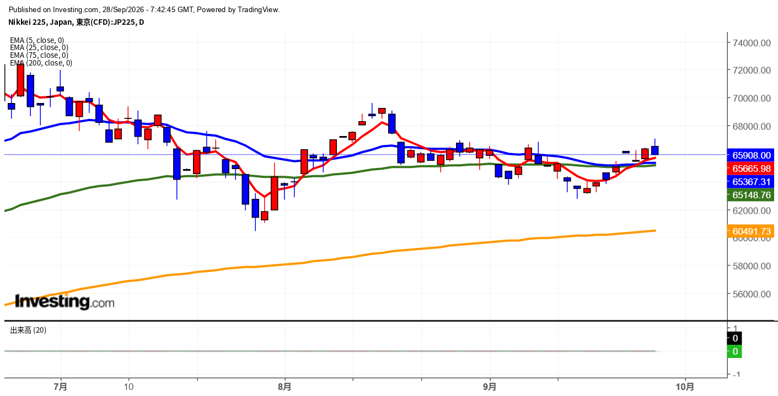Select the EMA (75, close, 0) indicator label
The height and width of the screenshot is (396, 778).
point(39,55)
